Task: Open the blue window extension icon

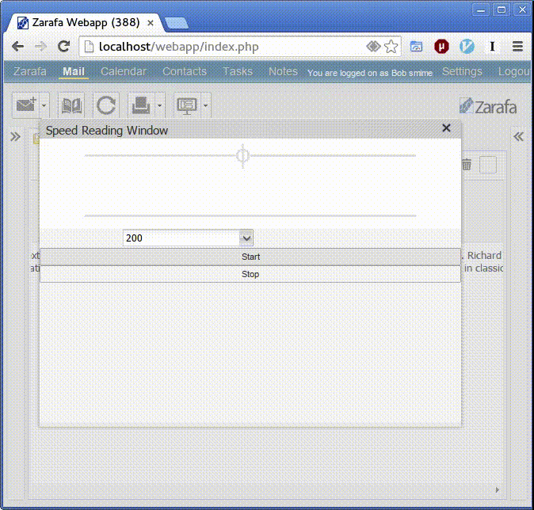Action: point(416,46)
